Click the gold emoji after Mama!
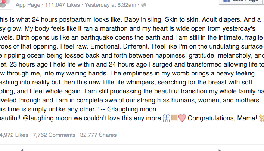264x151 pixels. (x=261, y=118)
